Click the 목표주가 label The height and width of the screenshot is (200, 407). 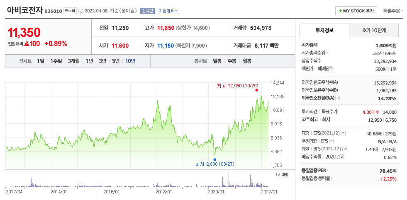330,112
